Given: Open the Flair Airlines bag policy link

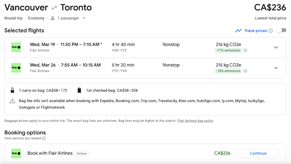Looking at the screenshot, I should click(195, 121).
